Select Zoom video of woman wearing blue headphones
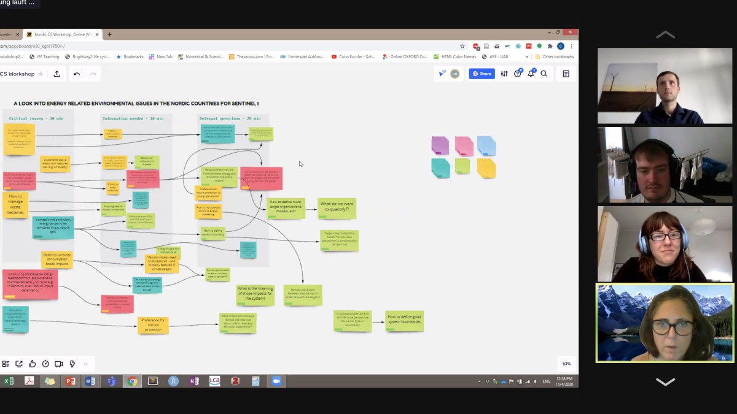This screenshot has height=414, width=737. click(665, 243)
